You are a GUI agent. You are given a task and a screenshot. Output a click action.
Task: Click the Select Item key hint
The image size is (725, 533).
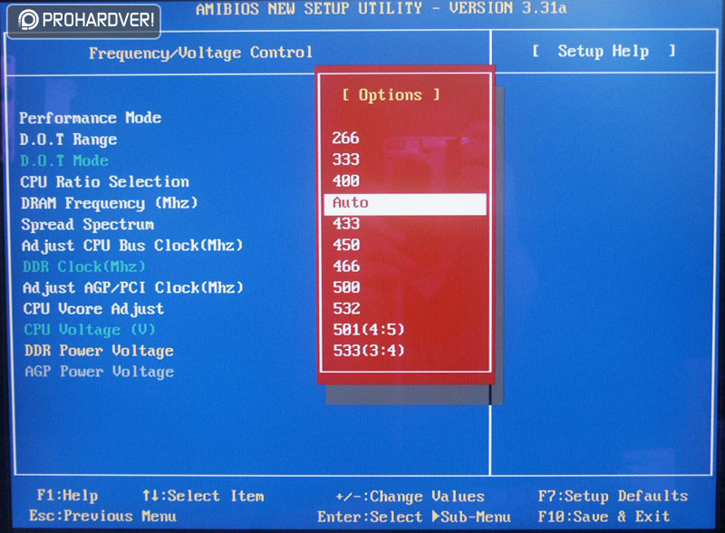pyautogui.click(x=203, y=497)
